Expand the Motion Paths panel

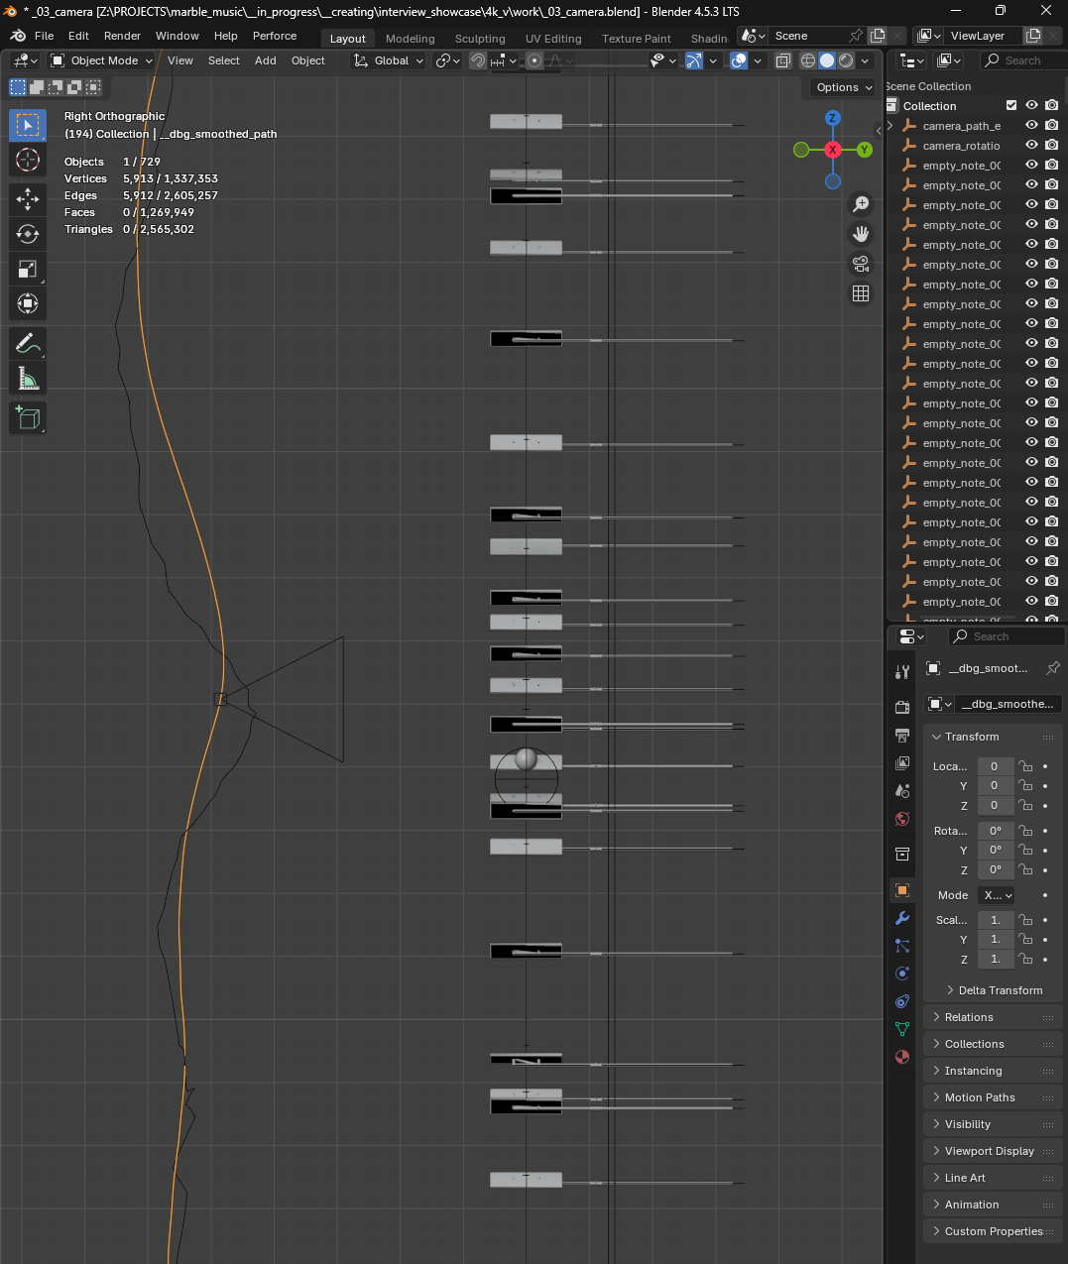coord(979,1097)
